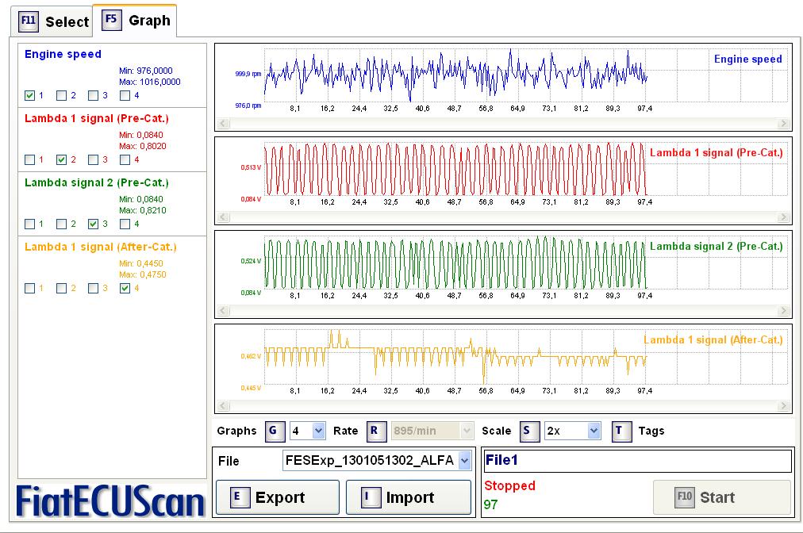Click the G shortcut icon next to Graphs
The height and width of the screenshot is (533, 803).
point(275,431)
